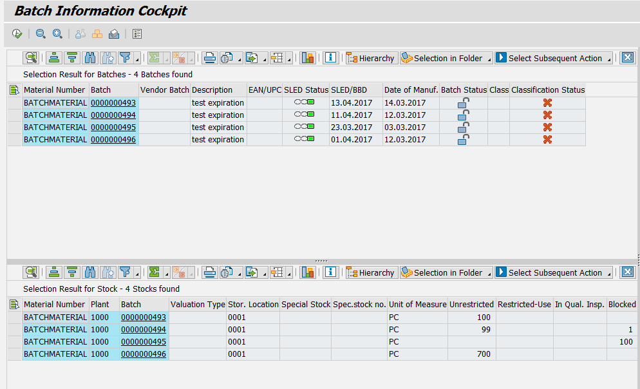Click the Graphic chart icon in the batches toolbar

(x=308, y=57)
